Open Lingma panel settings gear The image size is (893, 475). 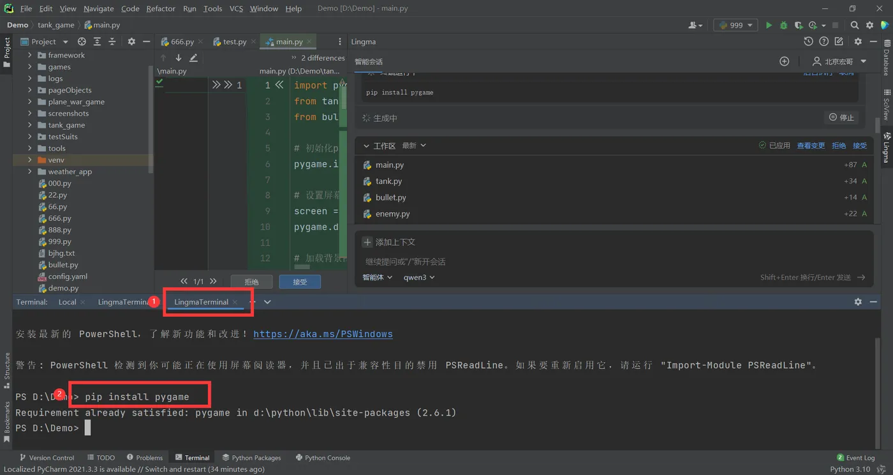[x=858, y=41]
